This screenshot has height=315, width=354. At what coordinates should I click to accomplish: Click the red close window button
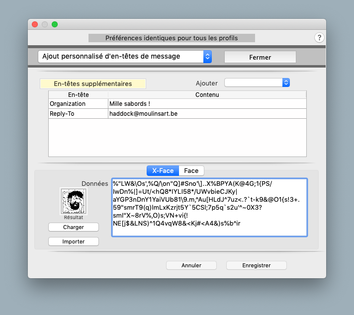pos(35,24)
